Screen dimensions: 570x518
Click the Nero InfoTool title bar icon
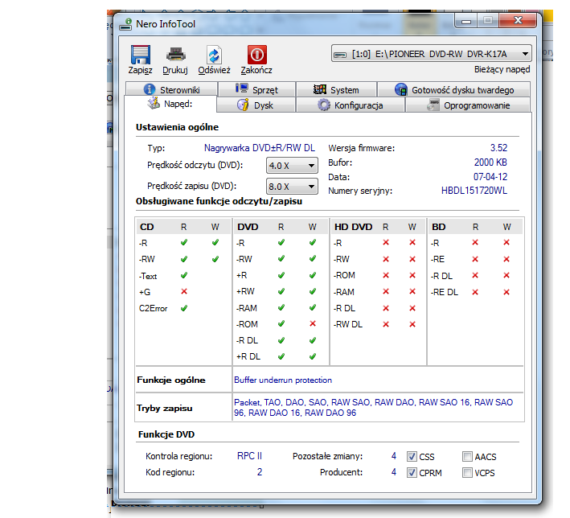pyautogui.click(x=125, y=24)
